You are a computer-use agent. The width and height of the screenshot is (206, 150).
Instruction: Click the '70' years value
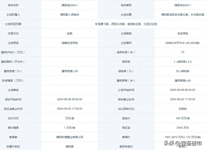click(x=183, y=52)
